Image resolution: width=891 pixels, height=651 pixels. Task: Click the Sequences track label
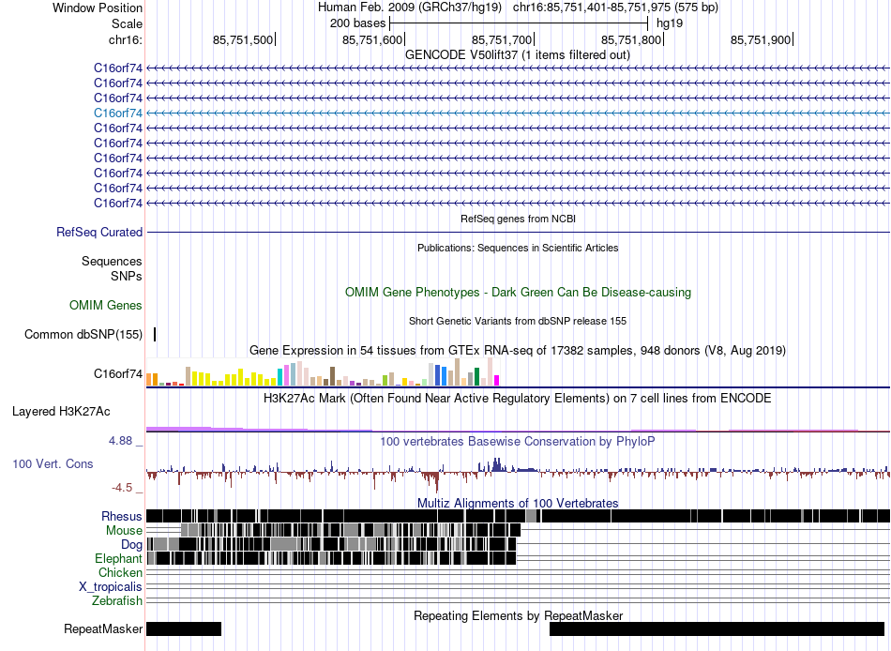pos(112,261)
